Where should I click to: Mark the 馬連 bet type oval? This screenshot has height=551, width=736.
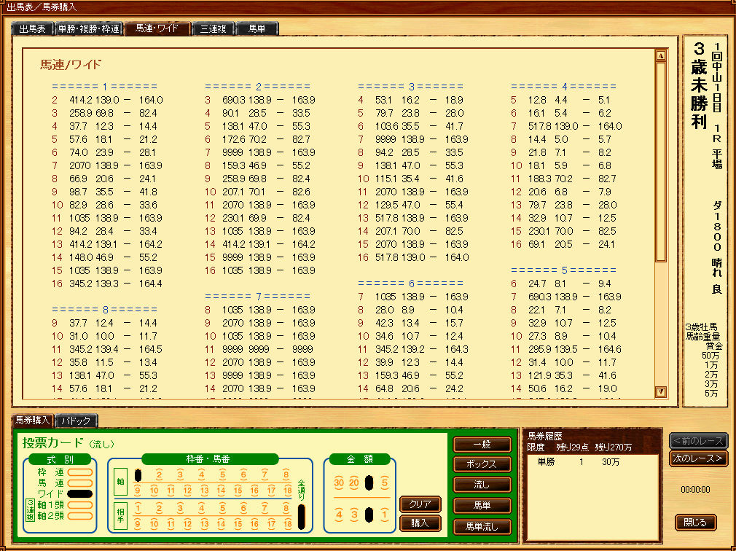[79, 483]
